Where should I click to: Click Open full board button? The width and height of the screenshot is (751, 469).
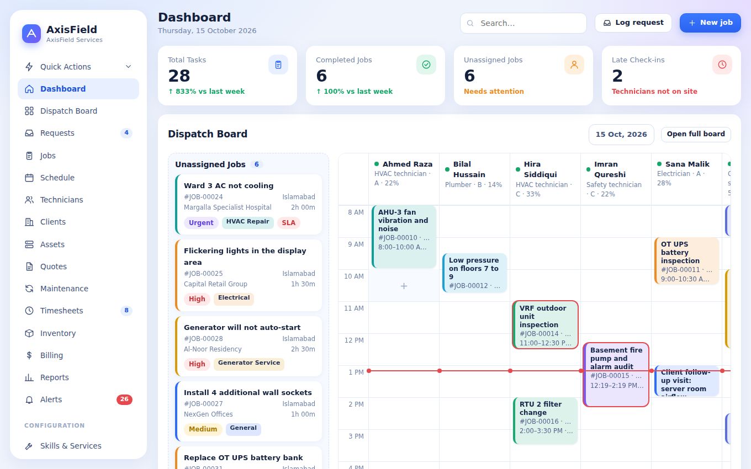click(x=696, y=134)
